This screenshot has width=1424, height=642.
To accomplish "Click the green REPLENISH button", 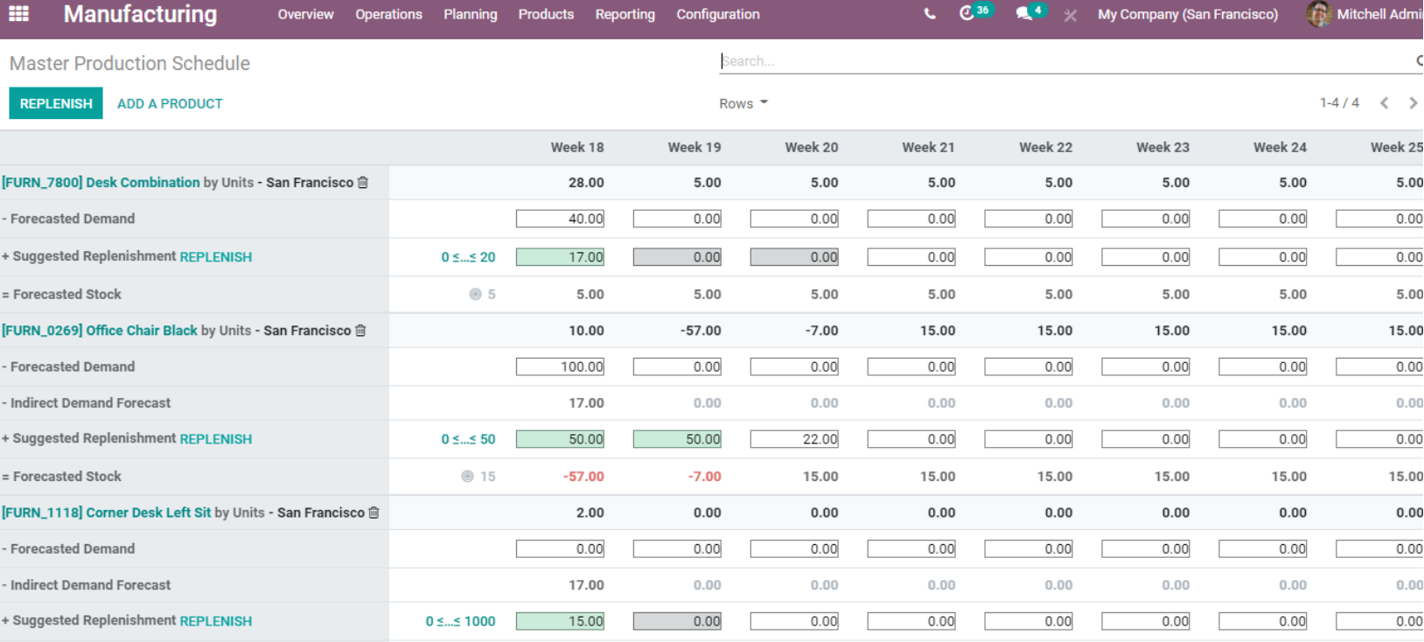I will 56,103.
